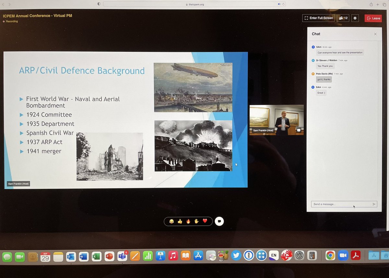The image size is (389, 278).
Task: Open PowerPoint from the Dock
Action: pyautogui.click(x=109, y=257)
